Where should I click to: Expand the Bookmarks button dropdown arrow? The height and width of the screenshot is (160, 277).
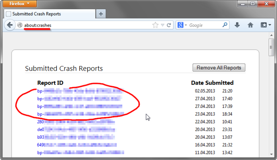coord(270,25)
